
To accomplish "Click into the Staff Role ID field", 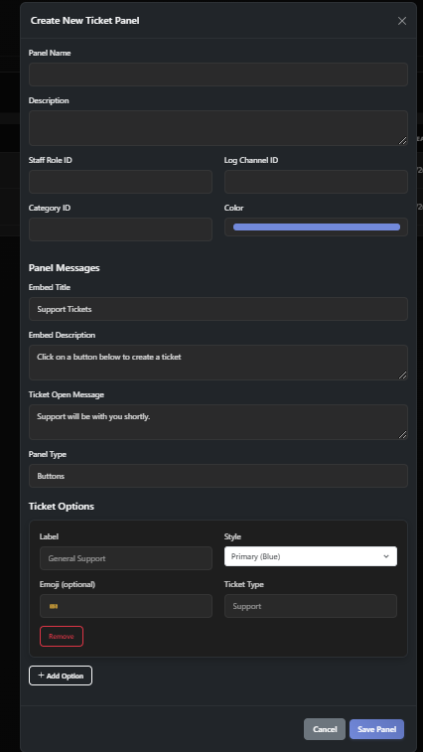I will tap(120, 182).
